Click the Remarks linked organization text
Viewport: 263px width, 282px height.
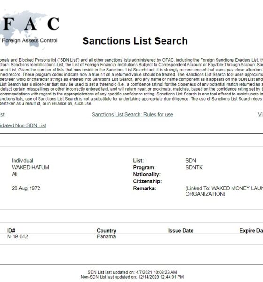[224, 191]
